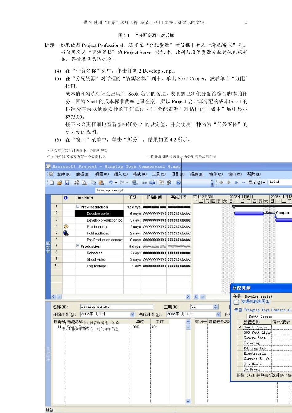The image size is (292, 413).
Task: Open the 编辑 menu
Action: pyautogui.click(x=83, y=174)
